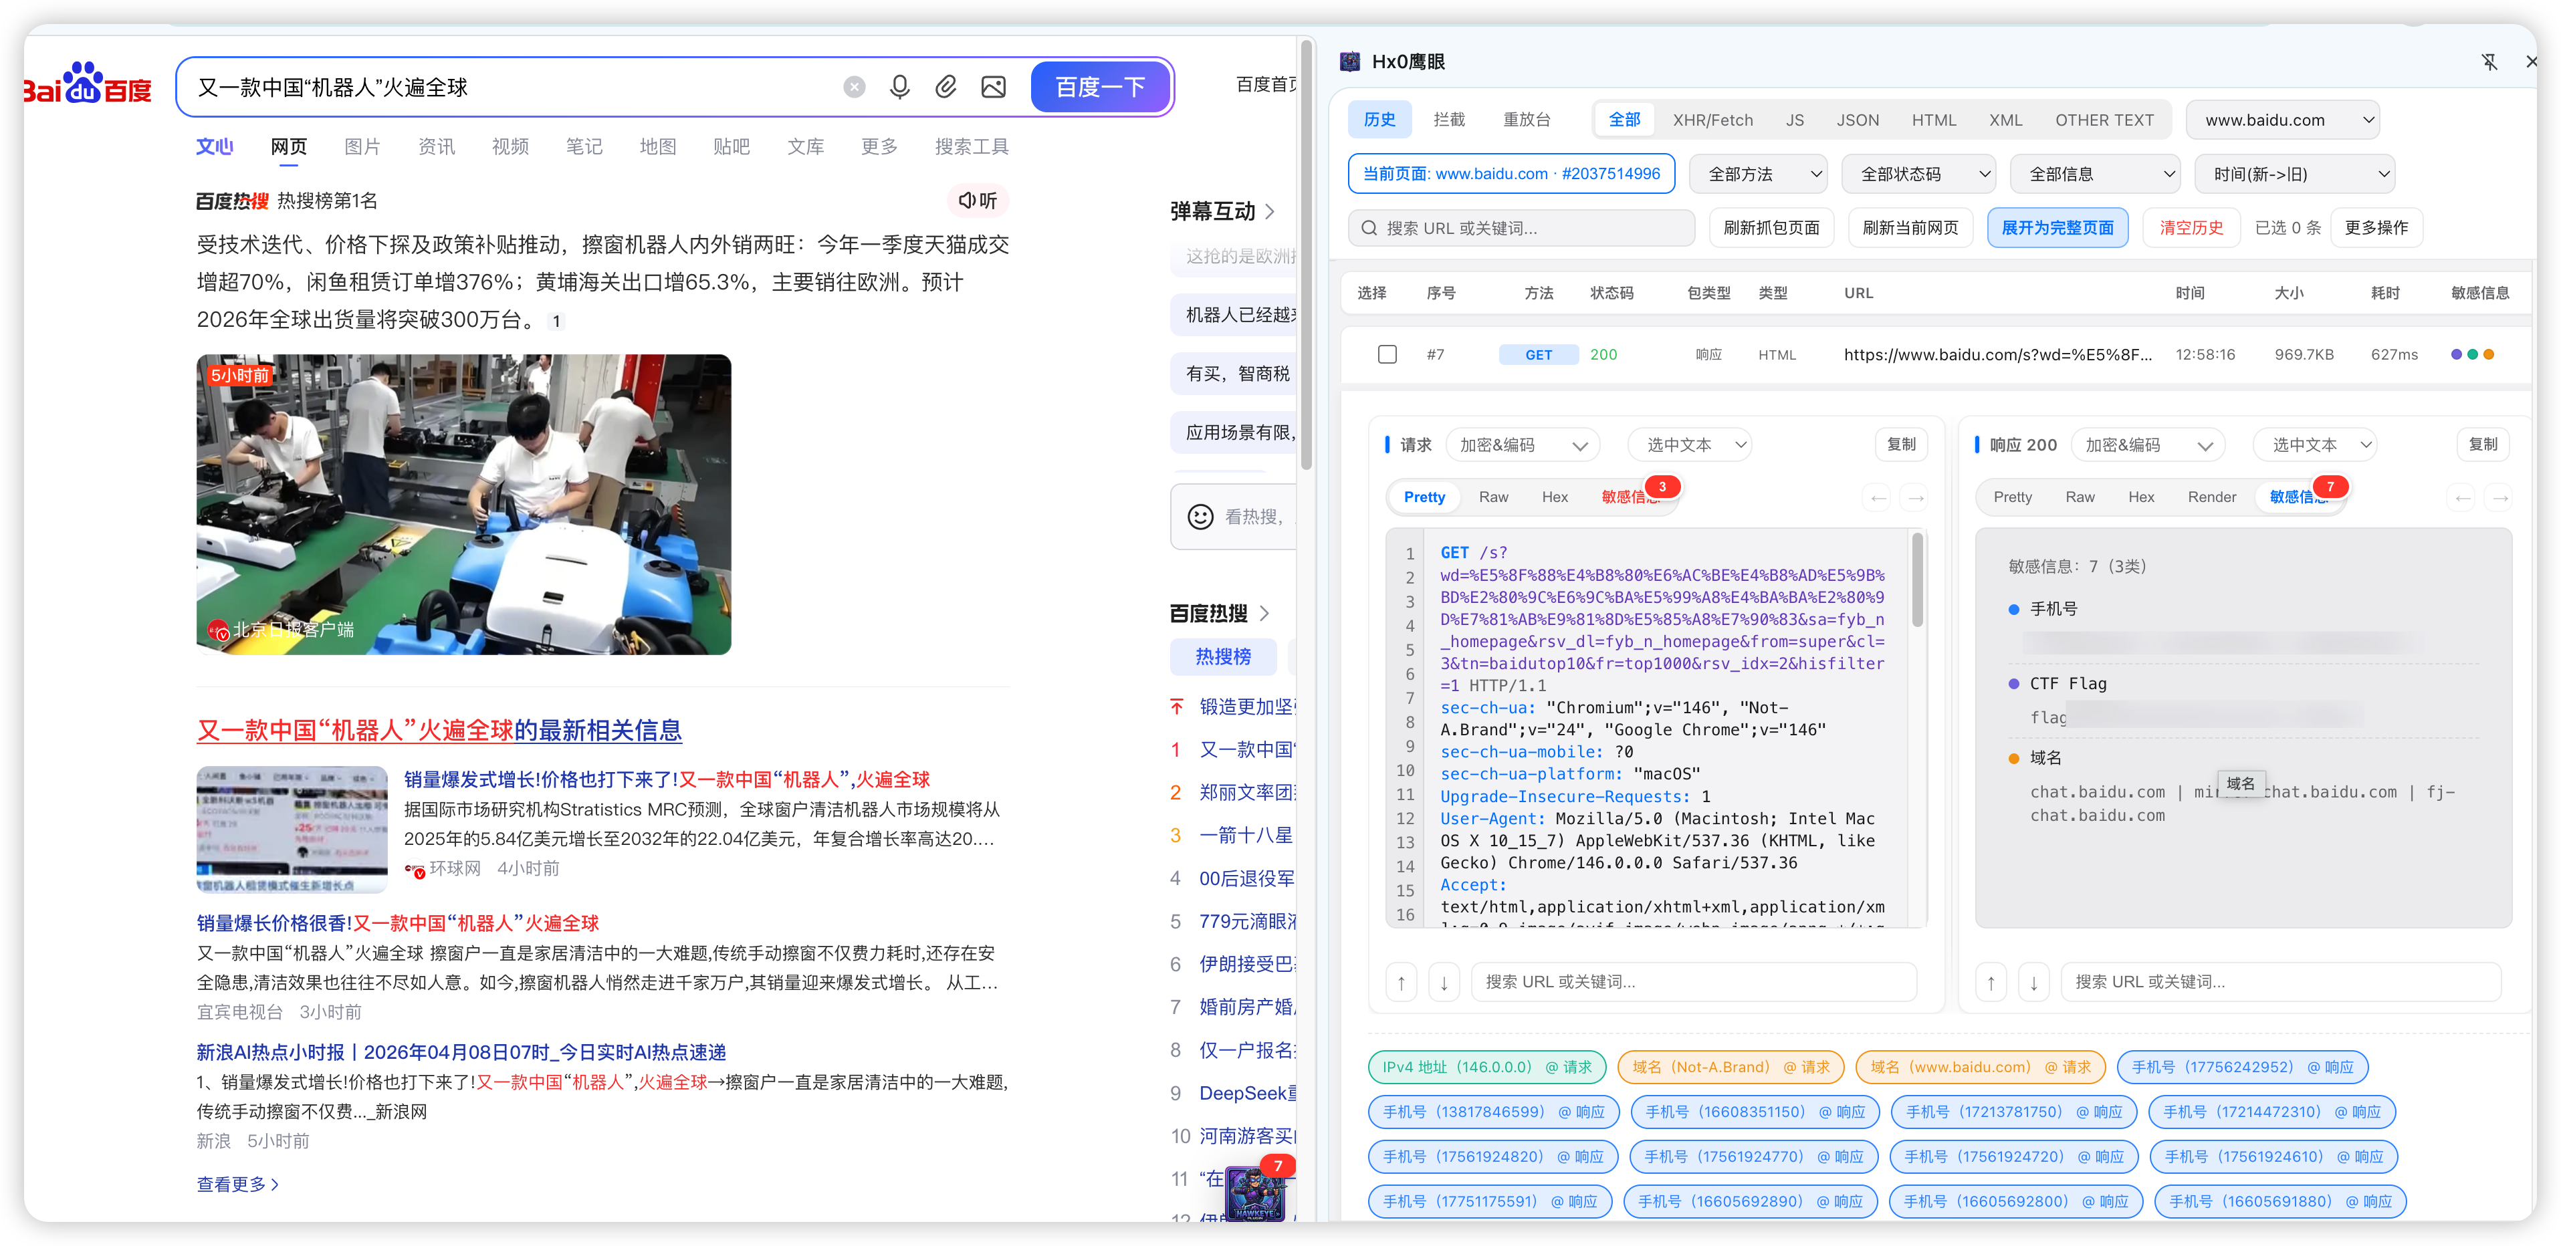The height and width of the screenshot is (1246, 2561).
Task: Open response 选中文本 dropdown
Action: pyautogui.click(x=2314, y=445)
